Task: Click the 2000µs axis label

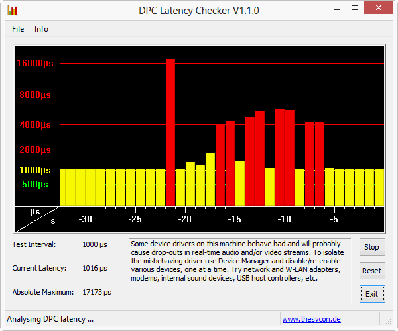Action: coord(35,150)
